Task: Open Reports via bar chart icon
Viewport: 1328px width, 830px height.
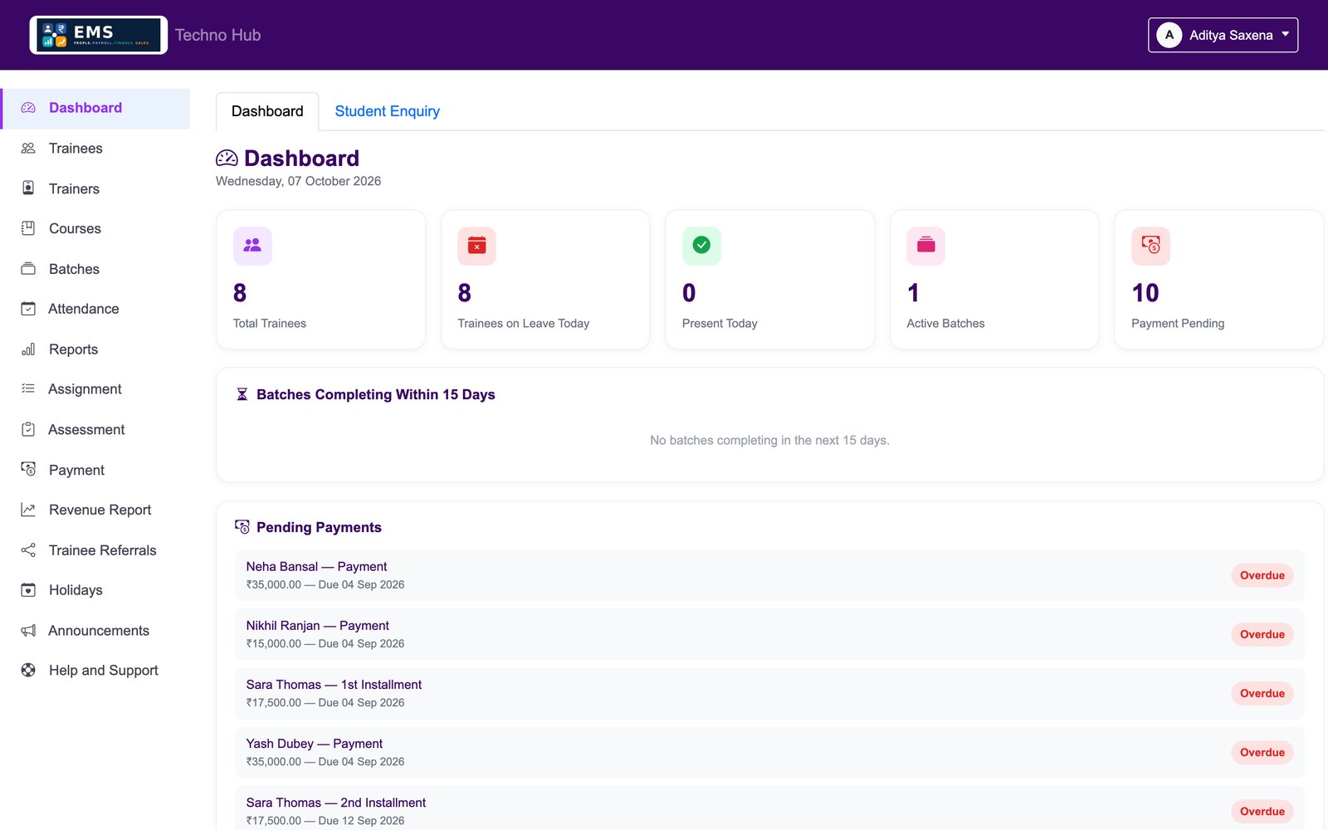Action: tap(28, 349)
